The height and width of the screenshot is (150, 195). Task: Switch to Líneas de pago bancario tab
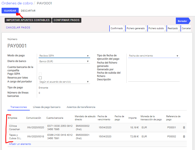(47, 107)
